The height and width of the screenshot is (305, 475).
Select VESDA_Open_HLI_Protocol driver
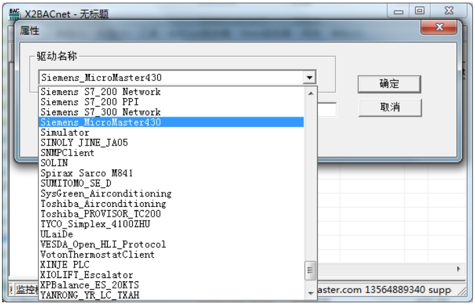(171, 244)
